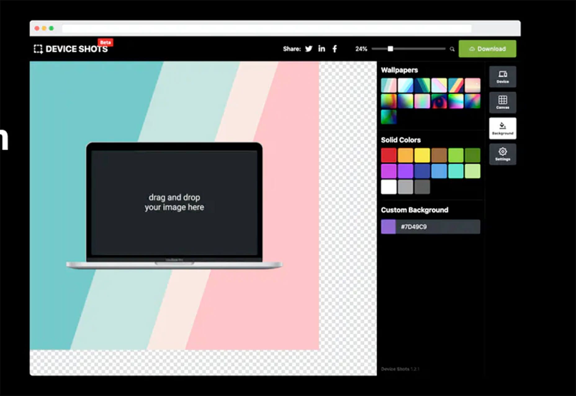The image size is (576, 396).
Task: Select the blue-orange-red diagonal wallpaper
Action: [x=456, y=85]
